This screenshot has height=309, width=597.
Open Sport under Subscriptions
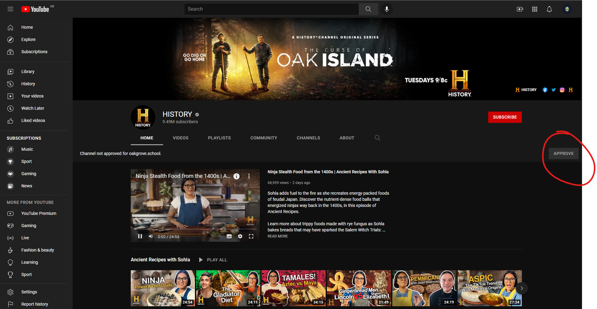tap(34, 161)
